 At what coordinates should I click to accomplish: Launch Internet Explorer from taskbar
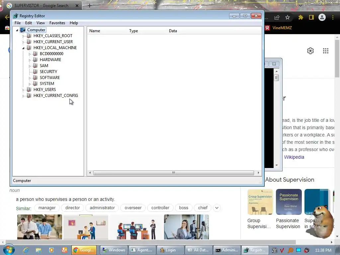click(x=26, y=250)
